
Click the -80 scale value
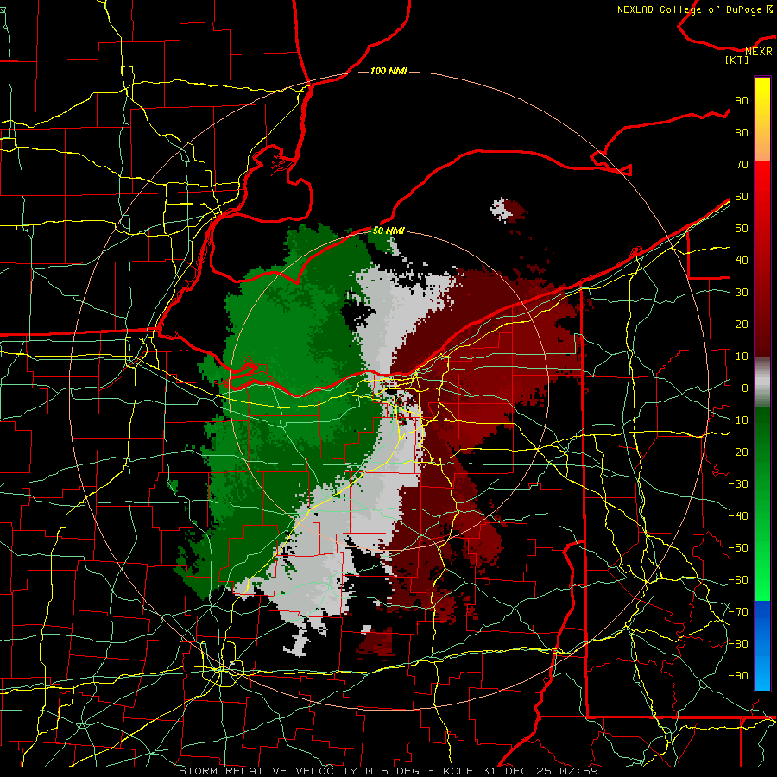click(x=738, y=644)
